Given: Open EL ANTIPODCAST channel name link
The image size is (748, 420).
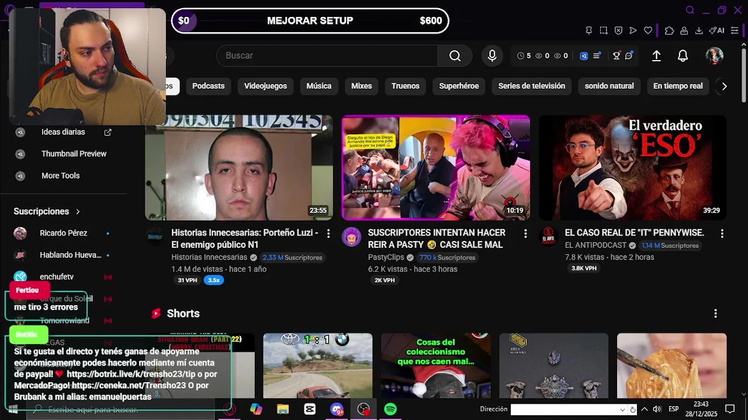Looking at the screenshot, I should click(x=595, y=245).
